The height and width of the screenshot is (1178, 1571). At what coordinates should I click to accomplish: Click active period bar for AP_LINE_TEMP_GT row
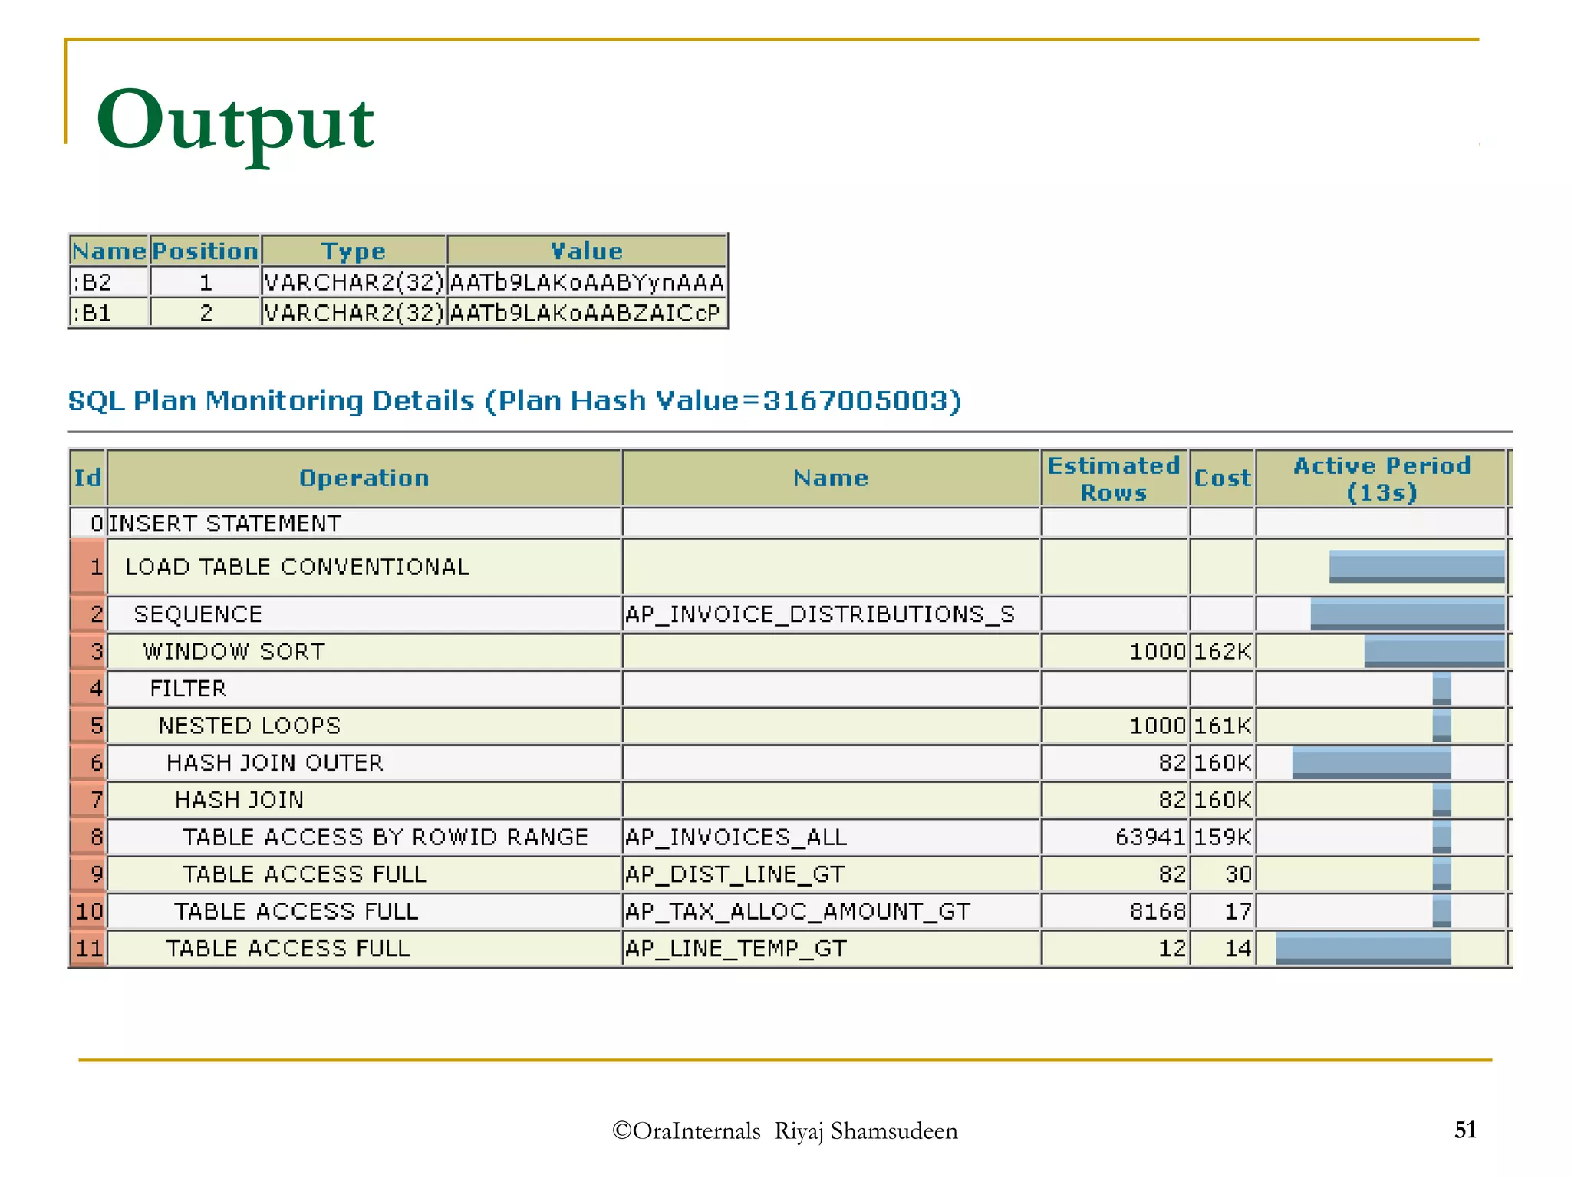tap(1363, 949)
